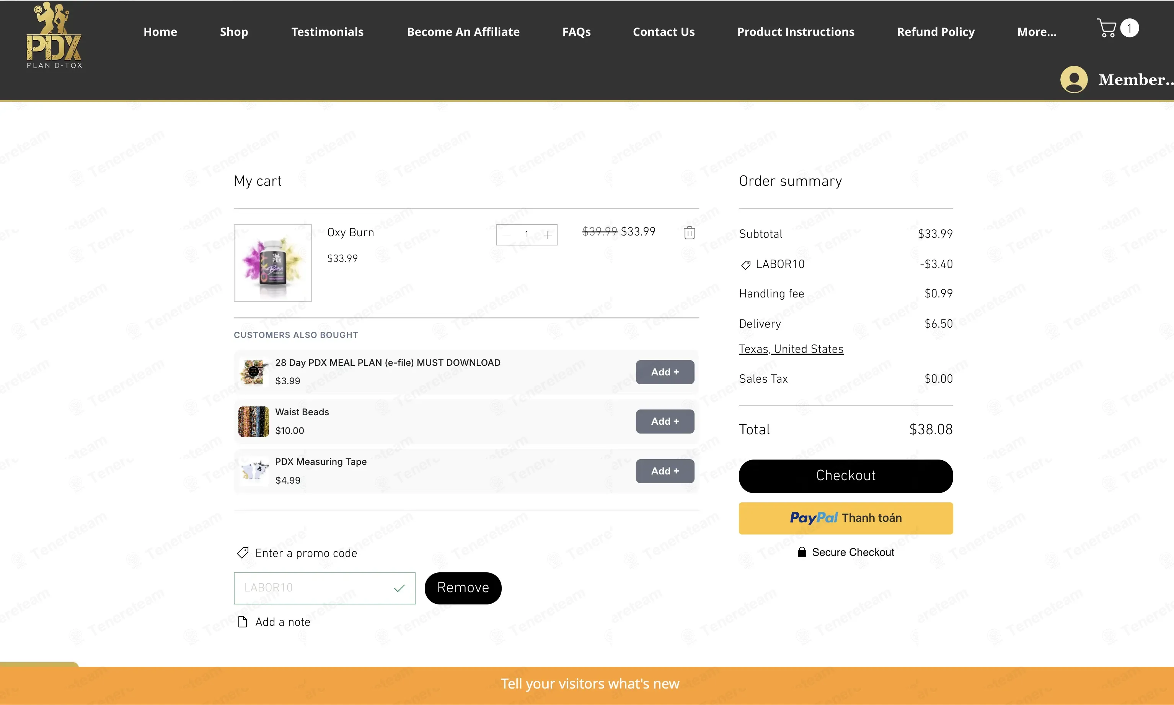Viewport: 1174px width, 705px height.
Task: Add 28 Day PDX Meal Plan to cart
Action: (665, 372)
